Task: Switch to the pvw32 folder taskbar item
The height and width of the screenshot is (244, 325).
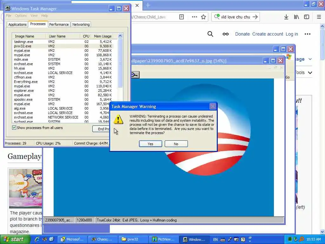Action: pyautogui.click(x=133, y=240)
